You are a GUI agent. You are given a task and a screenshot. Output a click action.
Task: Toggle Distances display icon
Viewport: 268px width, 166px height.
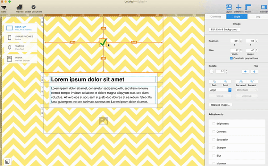pos(239,7)
